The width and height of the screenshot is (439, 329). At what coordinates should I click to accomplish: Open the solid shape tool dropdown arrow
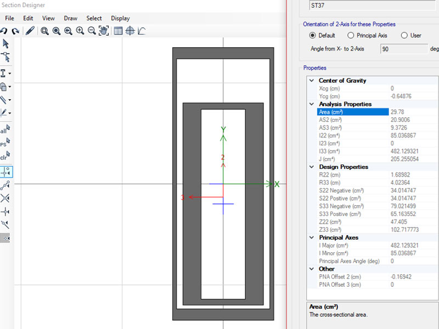coord(10,87)
